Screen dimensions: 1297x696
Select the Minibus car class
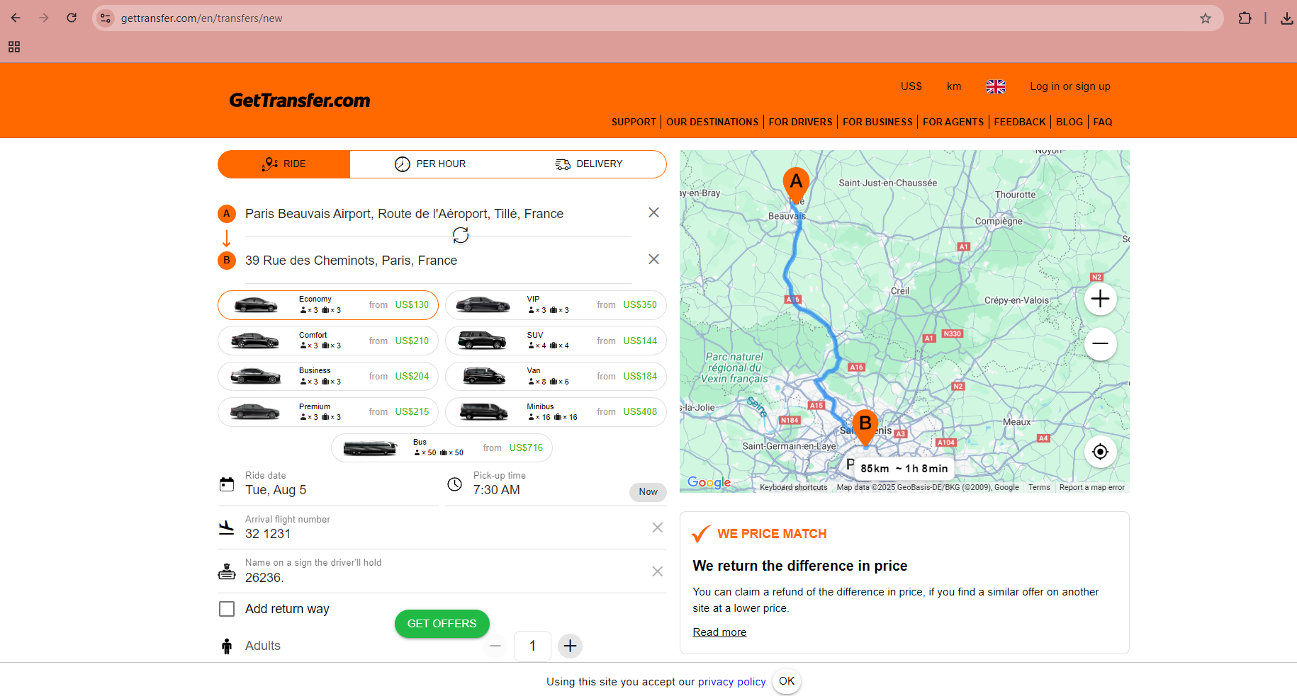[x=556, y=412]
